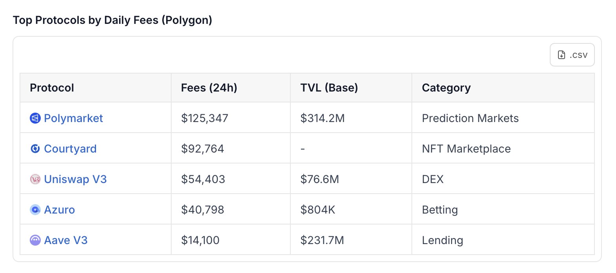Click the Protocol column header

tap(52, 88)
